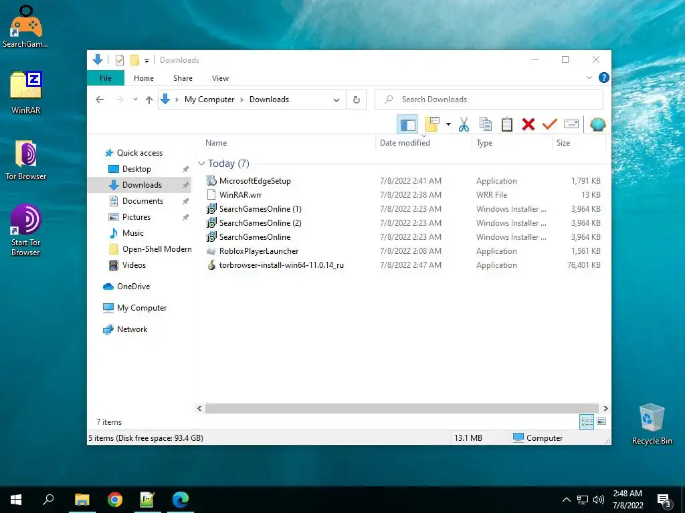Go up one folder level
Image resolution: width=685 pixels, height=513 pixels.
pos(149,100)
